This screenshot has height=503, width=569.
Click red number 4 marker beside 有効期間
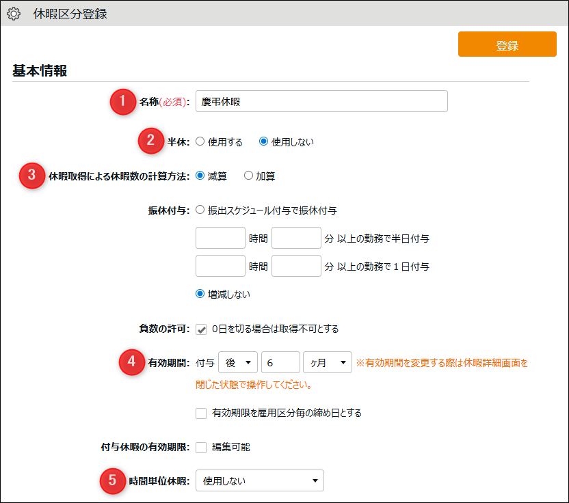[131, 362]
